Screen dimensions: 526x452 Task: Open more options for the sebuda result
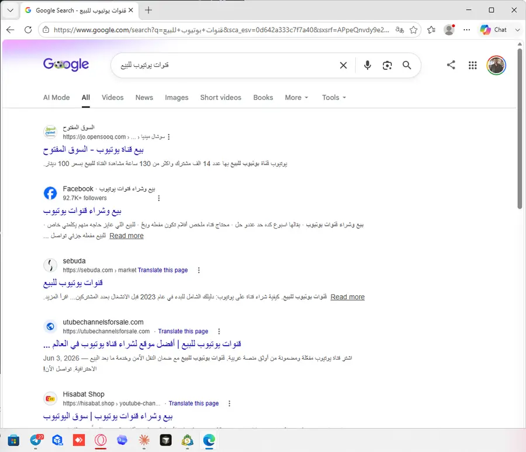click(x=199, y=270)
